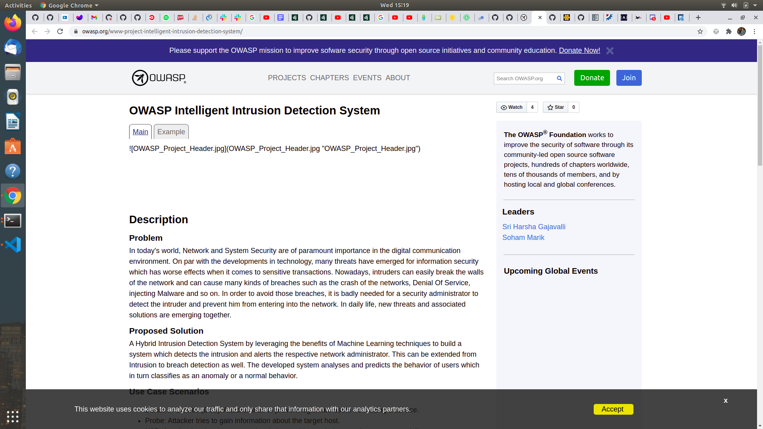This screenshot has width=763, height=429.
Task: Click the volume icon in top bar
Action: tap(734, 5)
